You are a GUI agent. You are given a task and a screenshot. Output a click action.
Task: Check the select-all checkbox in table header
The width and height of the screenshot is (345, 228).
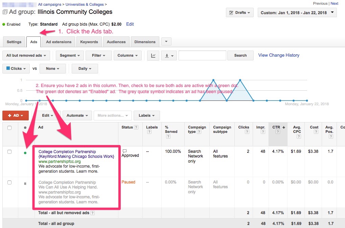pyautogui.click(x=9, y=128)
